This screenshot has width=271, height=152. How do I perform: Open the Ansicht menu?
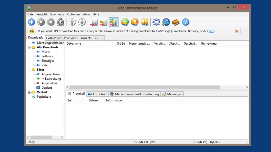[42, 14]
